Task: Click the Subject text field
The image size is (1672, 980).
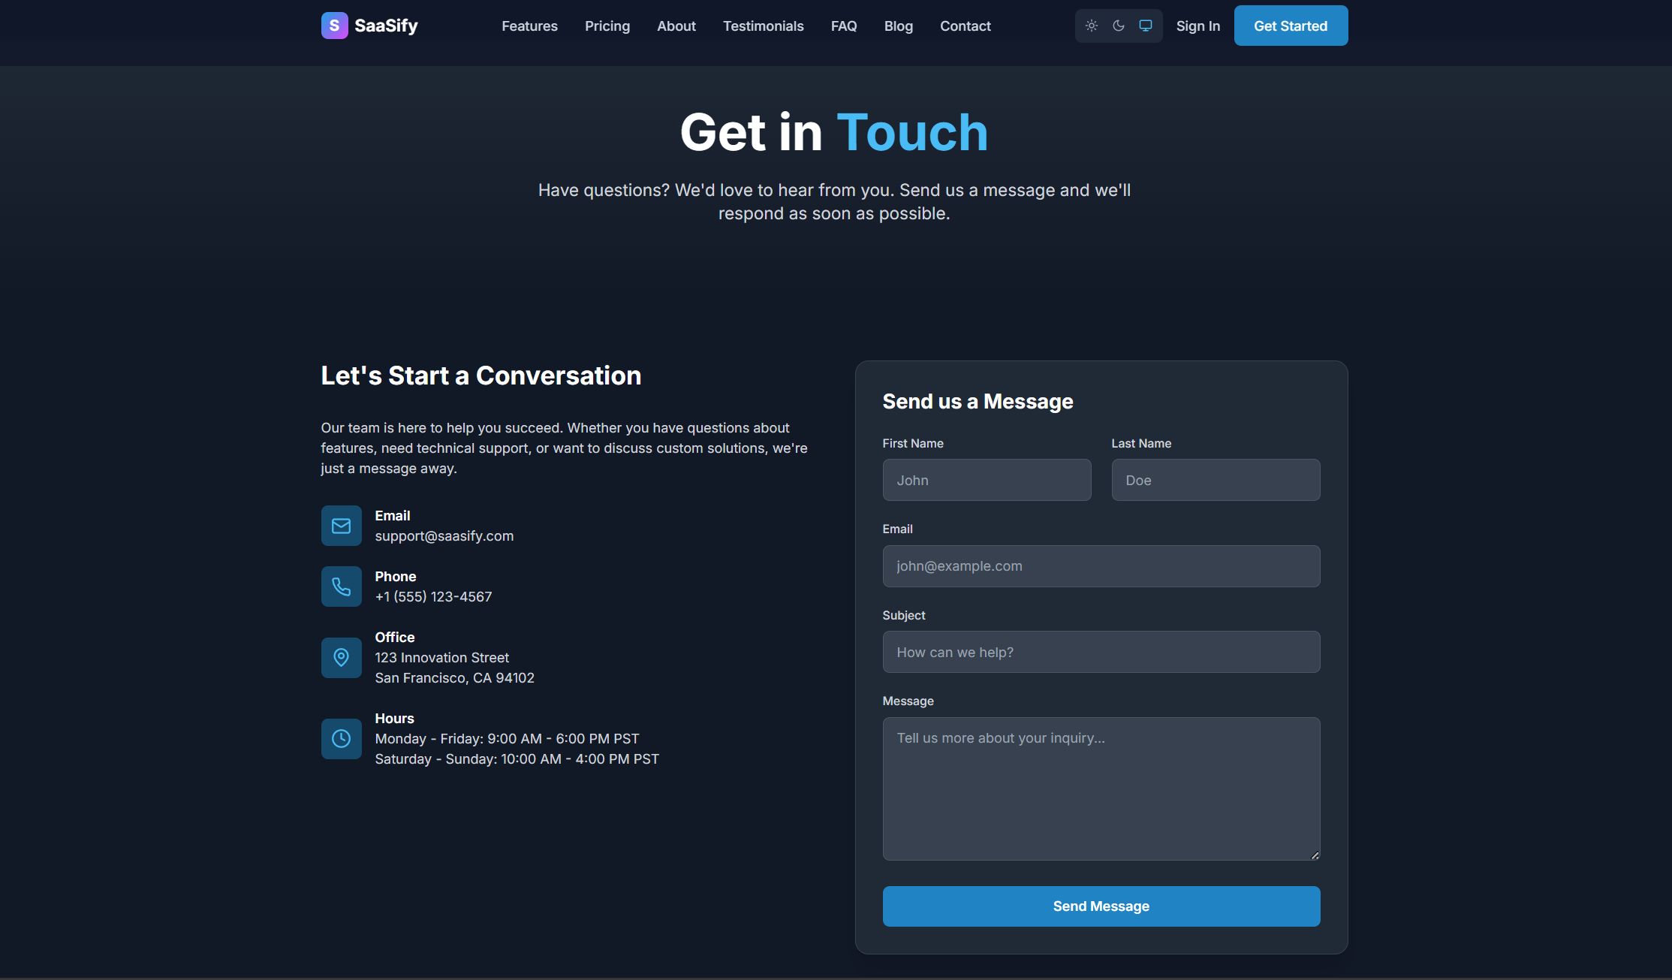Action: [1101, 652]
